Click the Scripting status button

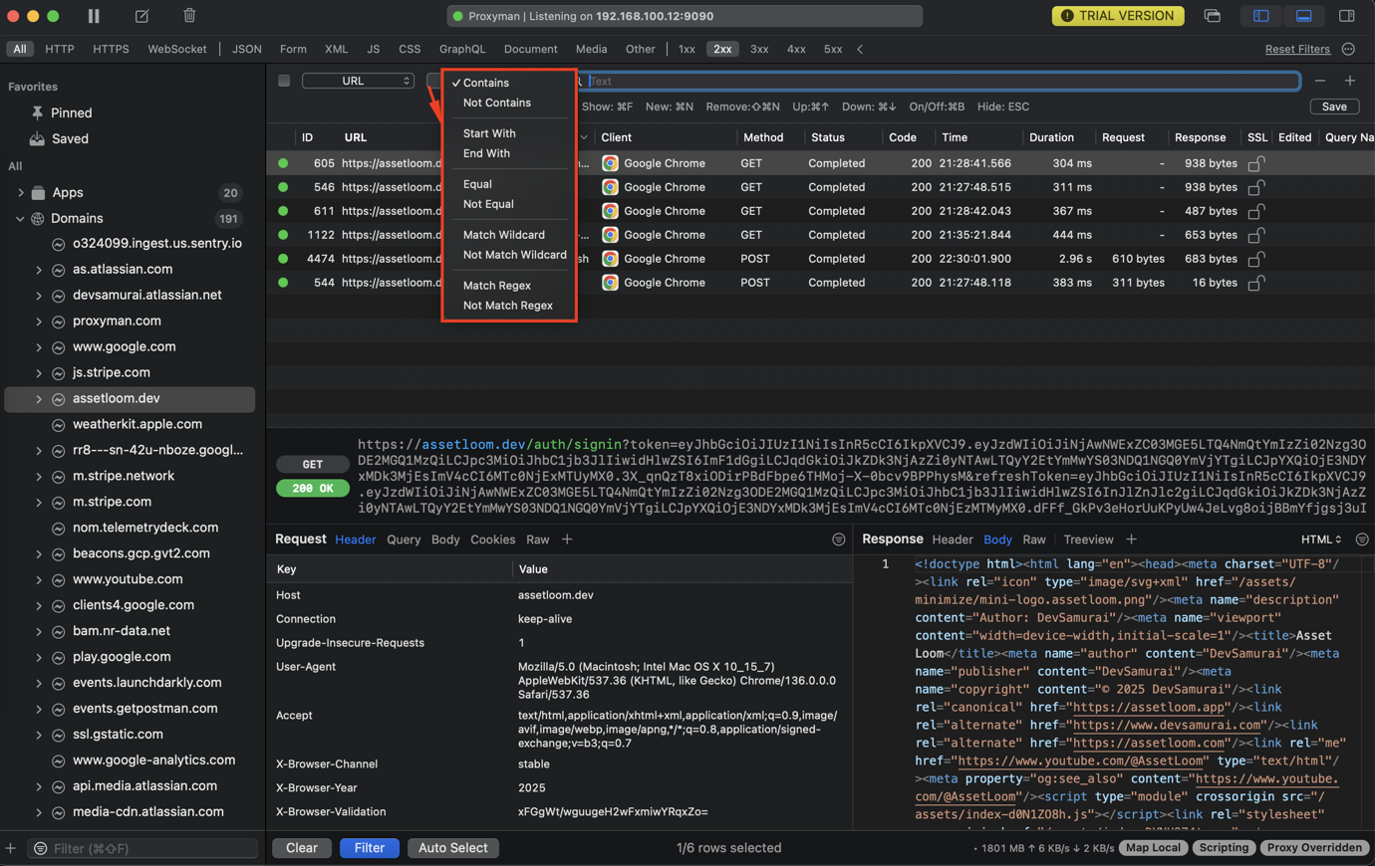(x=1224, y=848)
